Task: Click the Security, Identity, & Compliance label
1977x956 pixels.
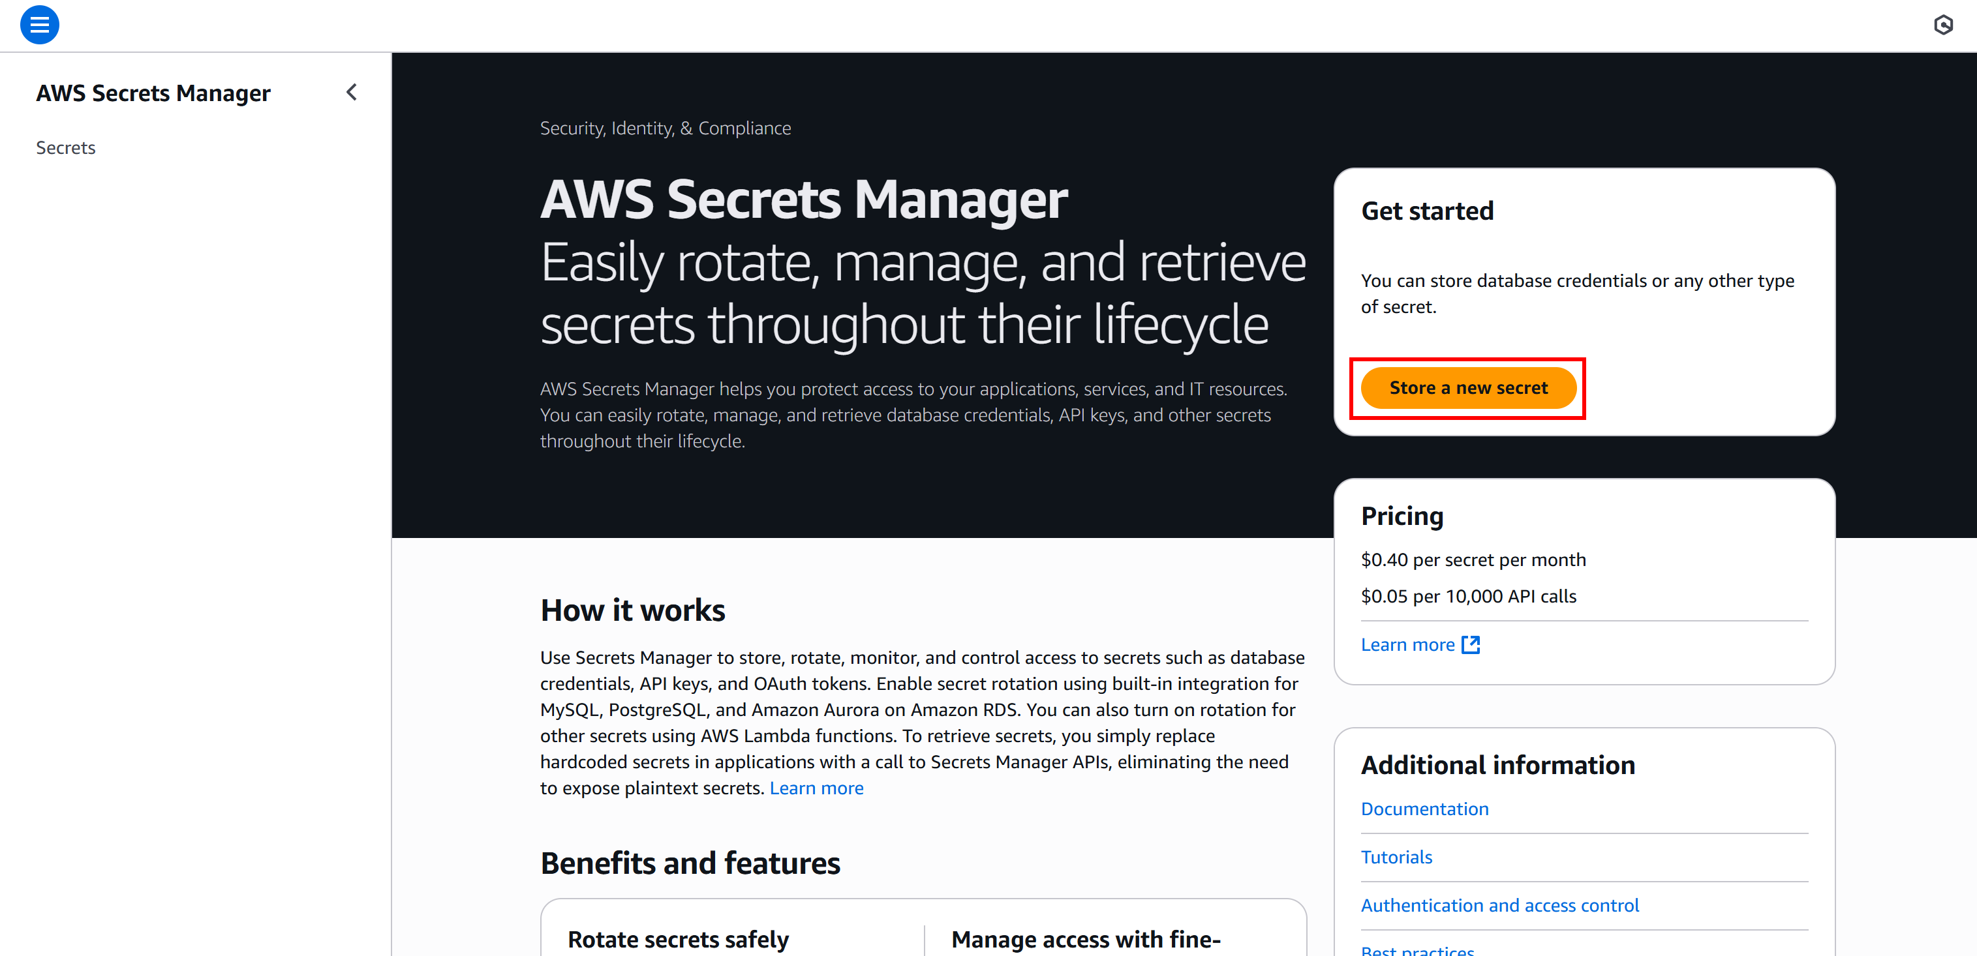Action: [666, 127]
